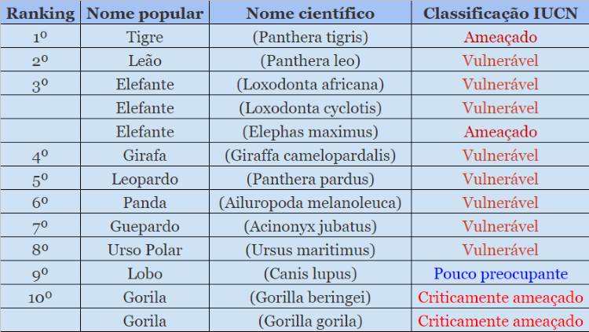Select the "Ameaçado" status in Tigre row
Viewport: 589px width, 332px height.
click(499, 37)
